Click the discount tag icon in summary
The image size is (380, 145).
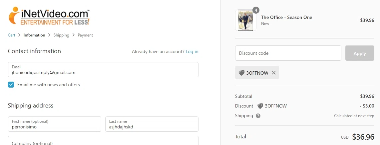tap(260, 106)
